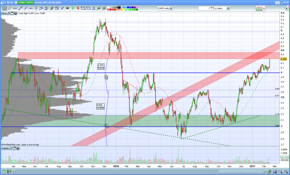
Task: Select the trend line drawing tool
Action: coord(20,8)
